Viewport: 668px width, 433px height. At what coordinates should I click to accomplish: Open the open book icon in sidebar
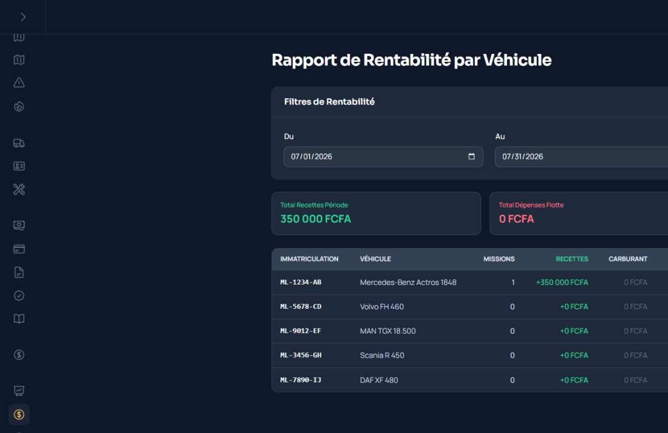click(19, 318)
